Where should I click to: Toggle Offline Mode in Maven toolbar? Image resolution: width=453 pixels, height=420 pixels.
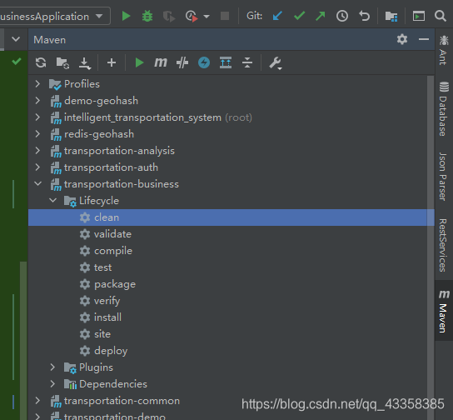click(x=182, y=62)
